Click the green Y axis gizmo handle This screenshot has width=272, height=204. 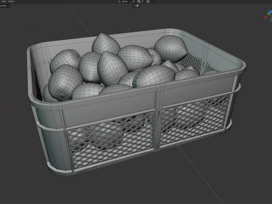[x=269, y=14]
